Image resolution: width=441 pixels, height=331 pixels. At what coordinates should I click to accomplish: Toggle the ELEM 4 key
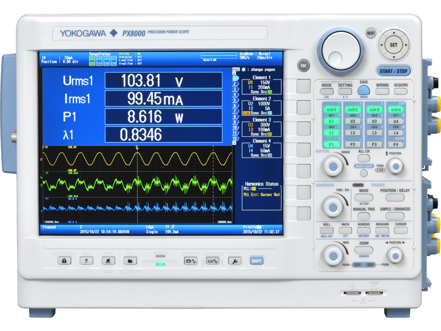point(395,109)
